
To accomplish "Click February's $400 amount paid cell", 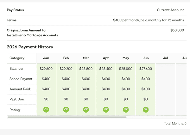I will pos(66,89).
